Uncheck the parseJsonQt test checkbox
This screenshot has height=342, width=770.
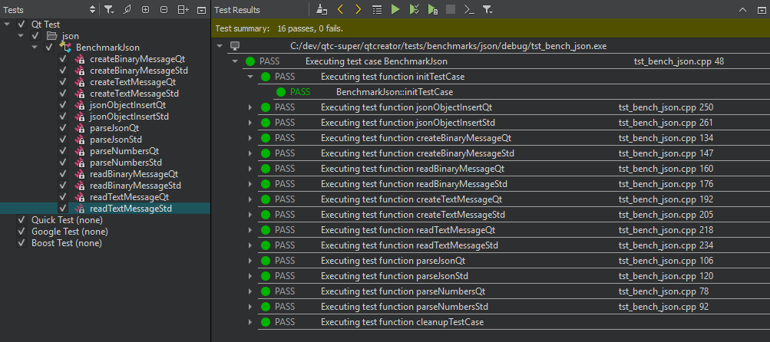[x=64, y=128]
